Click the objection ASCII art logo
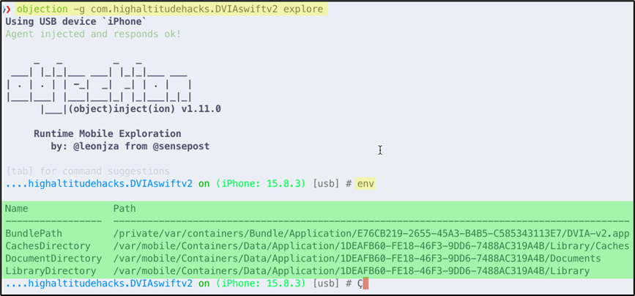635x296 pixels. (x=99, y=86)
